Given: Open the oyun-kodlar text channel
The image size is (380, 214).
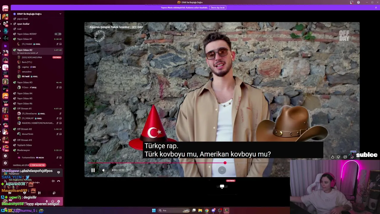Looking at the screenshot, I should 37,24.
